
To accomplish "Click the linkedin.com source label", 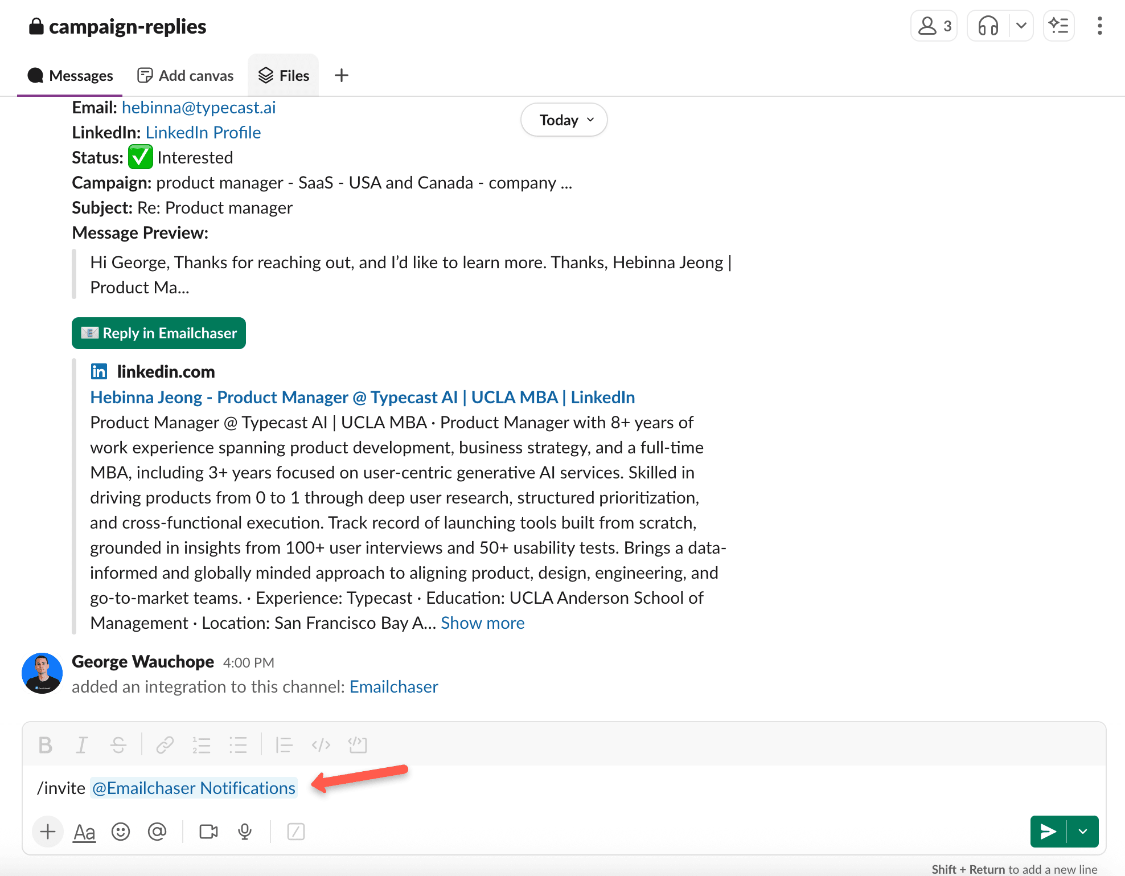I will click(166, 372).
